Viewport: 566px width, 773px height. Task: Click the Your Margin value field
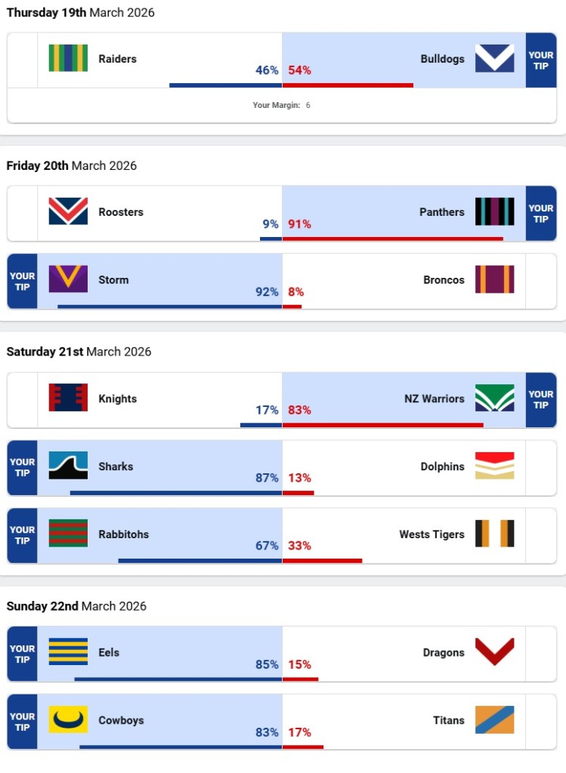pos(308,106)
